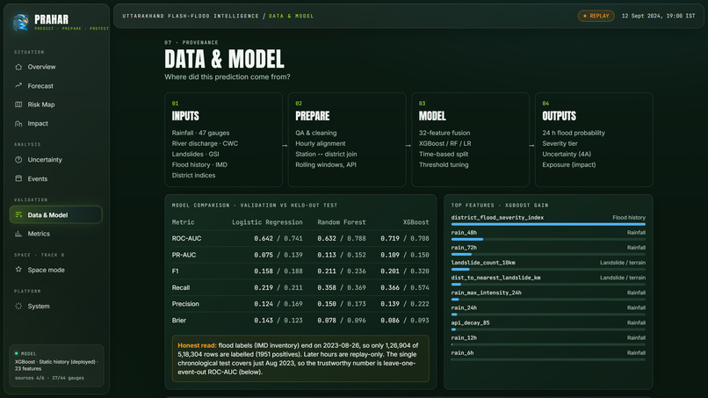The height and width of the screenshot is (398, 708).
Task: Click the api_decay_85 feature name
Action: tap(470, 323)
